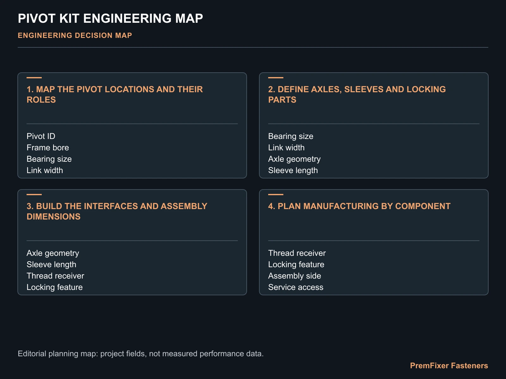Click 'Assembly side' in card 4
506x379 pixels.
click(x=294, y=276)
